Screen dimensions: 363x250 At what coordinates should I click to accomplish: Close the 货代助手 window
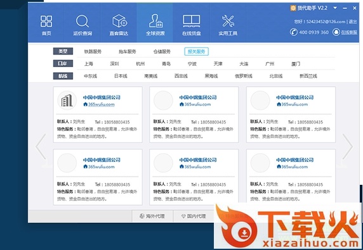tap(355, 8)
